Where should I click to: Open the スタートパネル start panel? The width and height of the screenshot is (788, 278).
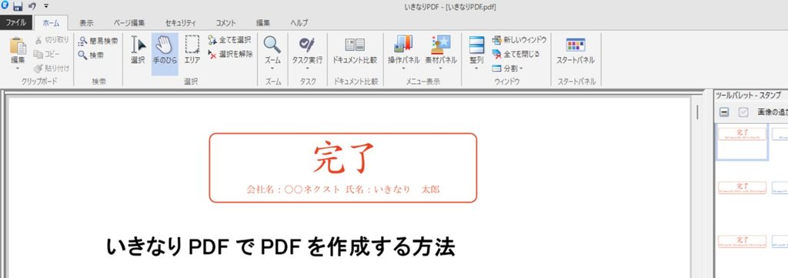576,50
